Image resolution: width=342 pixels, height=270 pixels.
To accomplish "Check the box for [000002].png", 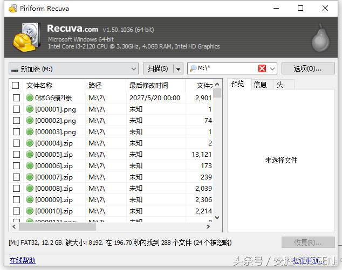I will tap(16, 120).
